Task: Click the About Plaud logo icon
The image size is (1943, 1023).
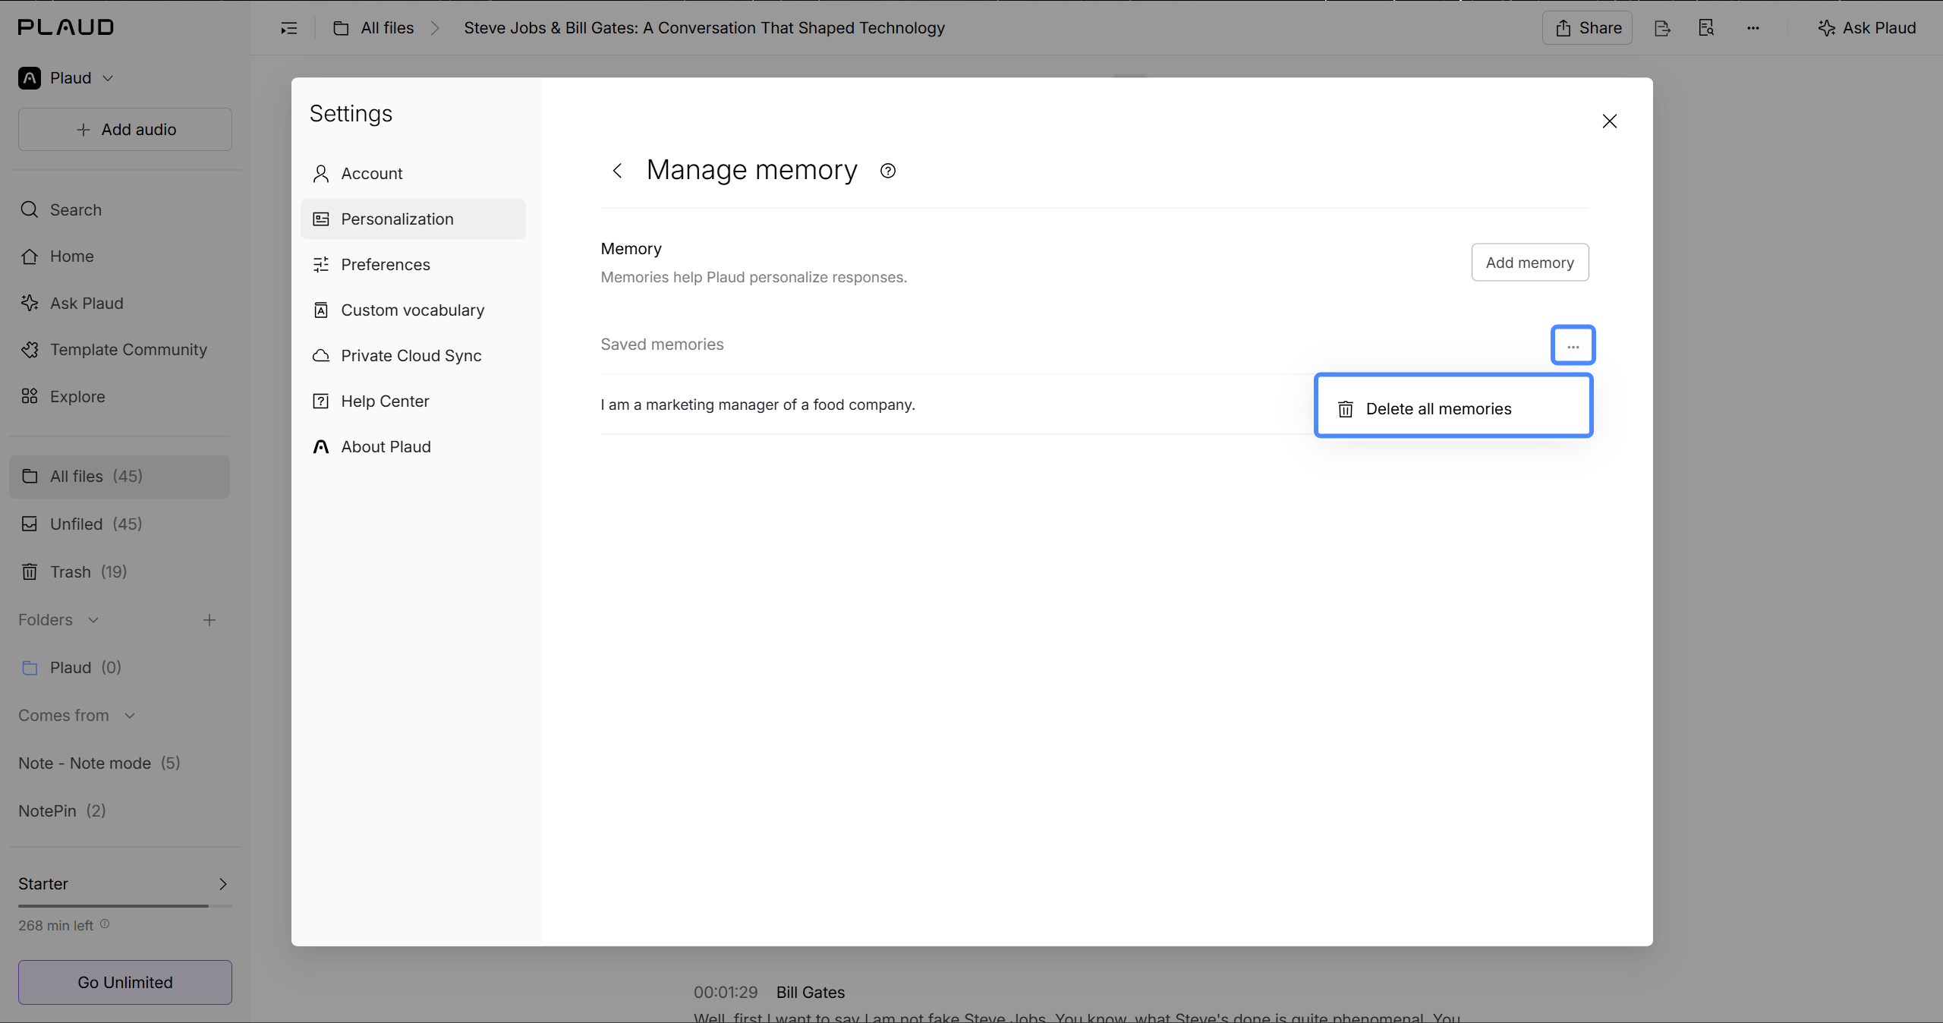Action: pyautogui.click(x=321, y=447)
